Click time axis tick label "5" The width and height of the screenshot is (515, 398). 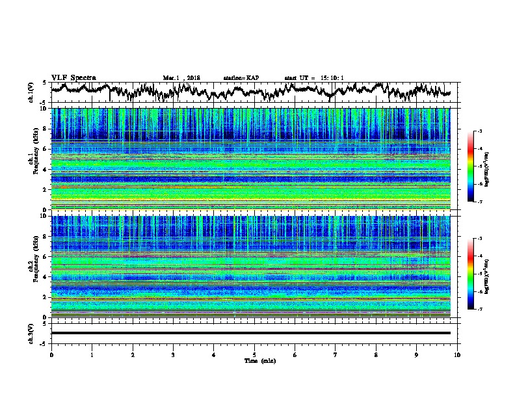pos(254,355)
